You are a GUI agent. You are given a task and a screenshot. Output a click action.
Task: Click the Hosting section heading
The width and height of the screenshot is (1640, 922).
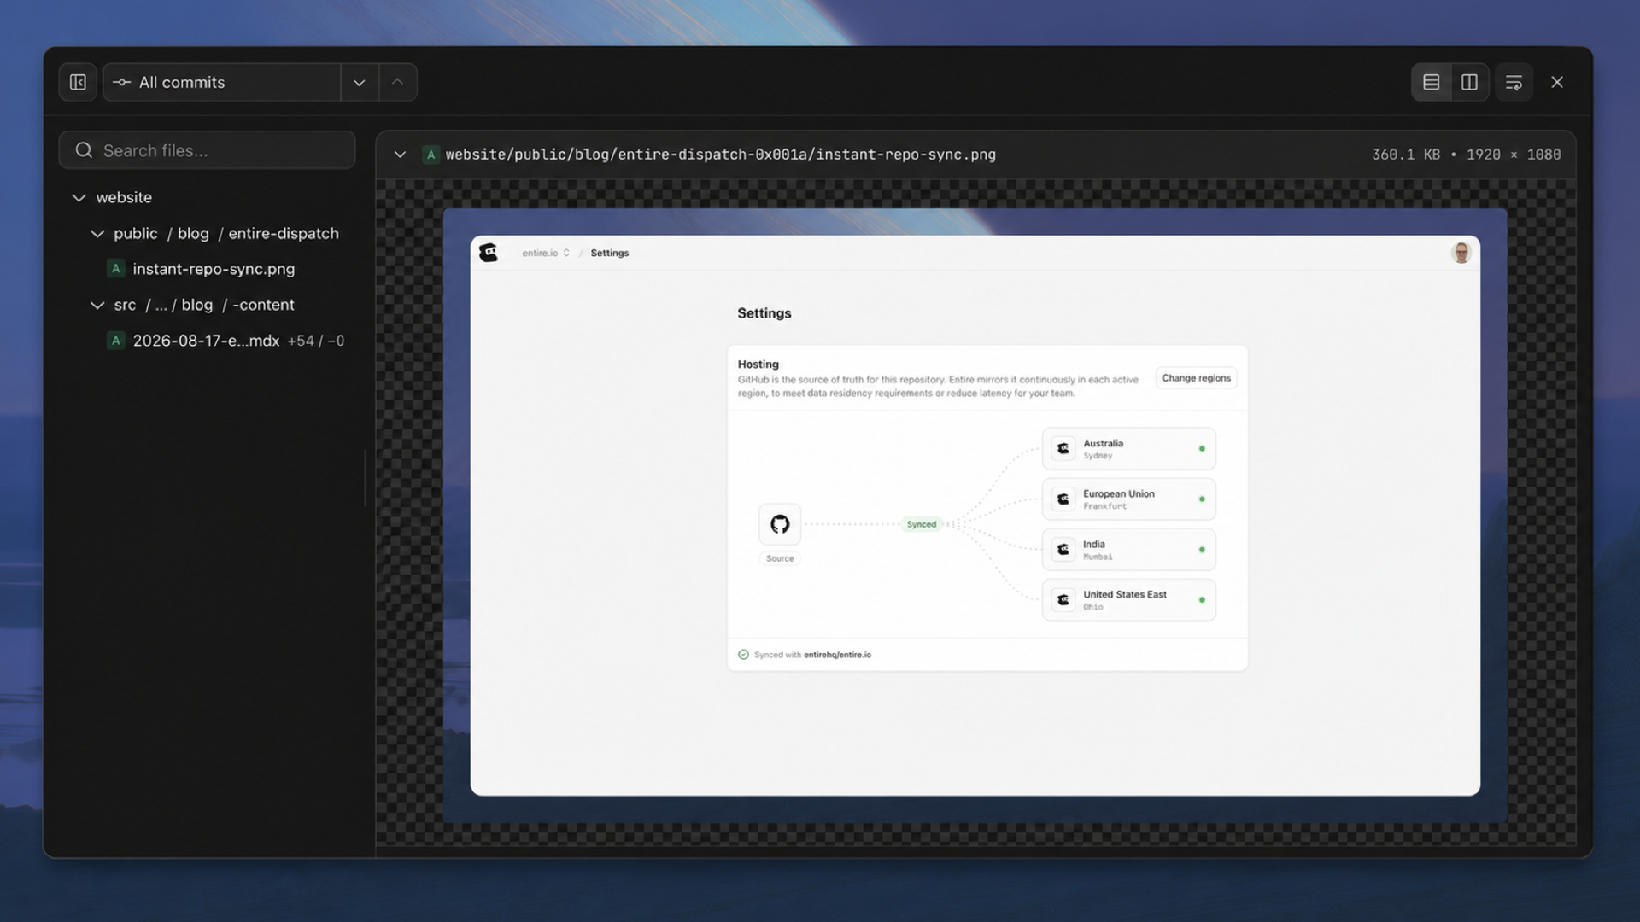758,364
